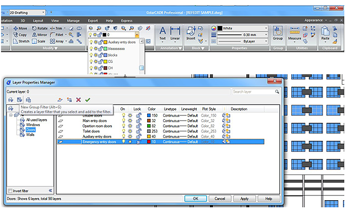Image resolution: width=345 pixels, height=213 pixels.
Task: Select the Mirror tool
Action: [39, 34]
